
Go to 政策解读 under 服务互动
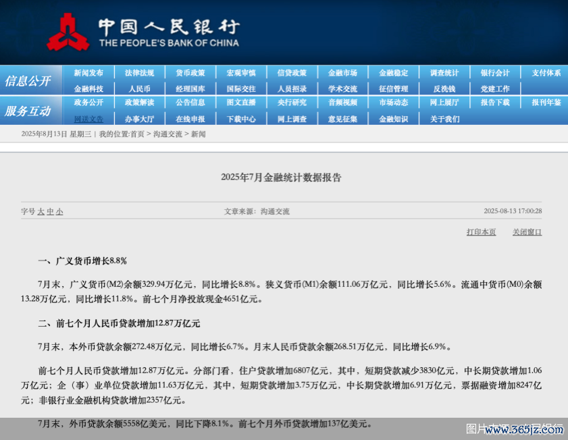coord(139,103)
